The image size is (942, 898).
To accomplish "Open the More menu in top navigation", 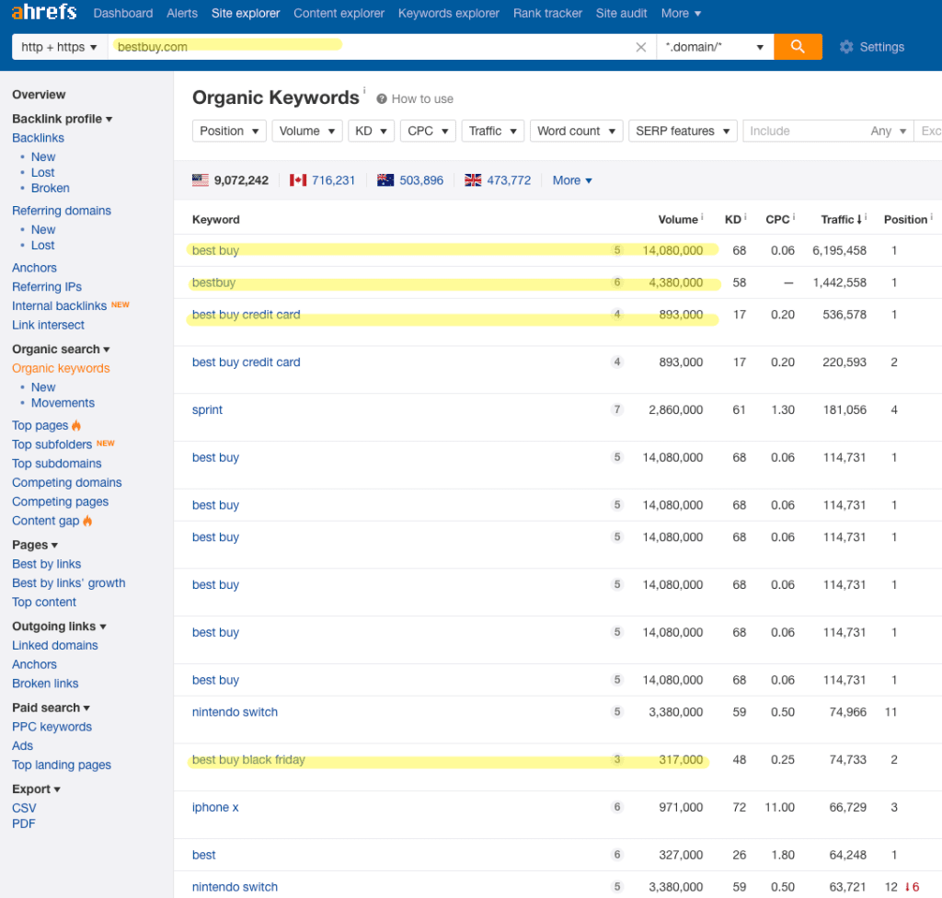I will tap(681, 13).
